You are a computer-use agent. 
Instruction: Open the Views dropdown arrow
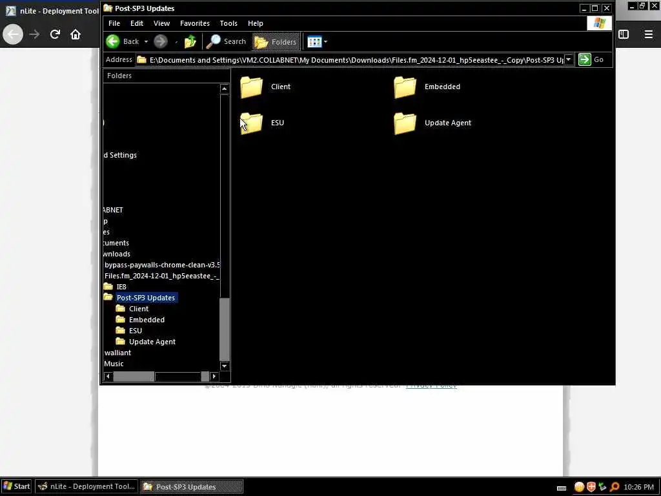pyautogui.click(x=325, y=42)
